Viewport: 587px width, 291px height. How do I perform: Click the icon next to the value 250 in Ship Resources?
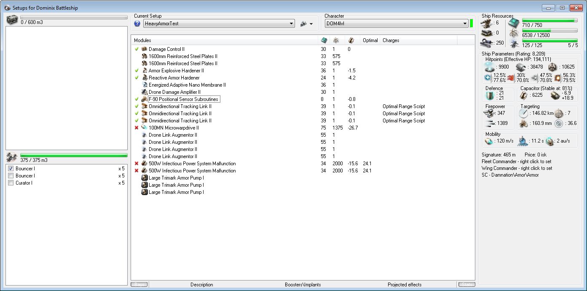click(487, 42)
